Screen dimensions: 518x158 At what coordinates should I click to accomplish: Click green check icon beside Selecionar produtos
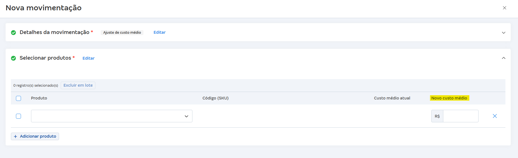coord(13,58)
